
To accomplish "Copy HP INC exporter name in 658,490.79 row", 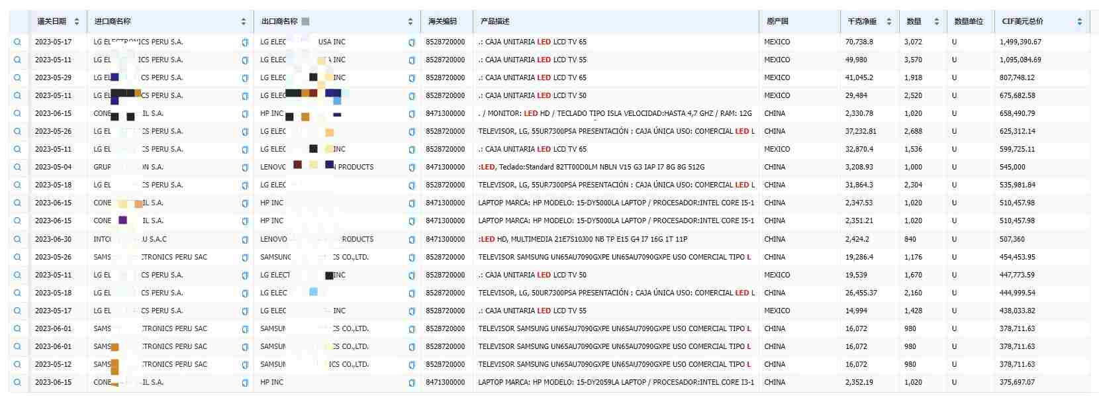I will pyautogui.click(x=412, y=114).
